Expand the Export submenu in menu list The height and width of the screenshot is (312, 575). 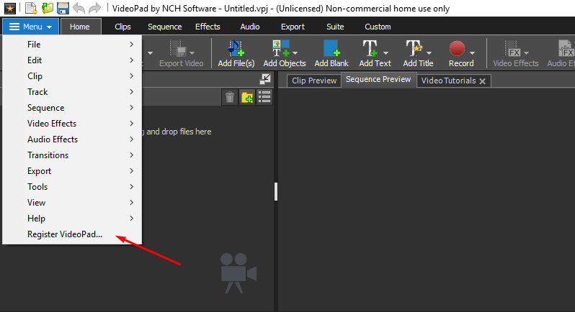pos(72,171)
